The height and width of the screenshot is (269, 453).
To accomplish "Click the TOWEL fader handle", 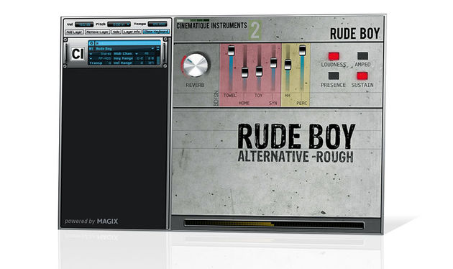I will [231, 51].
